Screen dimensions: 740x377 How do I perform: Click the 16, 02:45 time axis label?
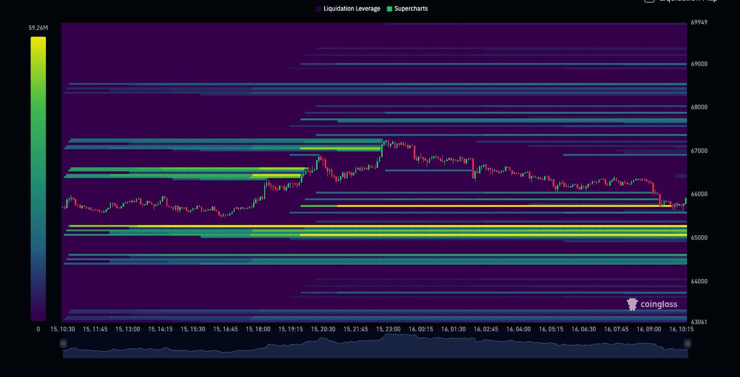tap(486, 330)
